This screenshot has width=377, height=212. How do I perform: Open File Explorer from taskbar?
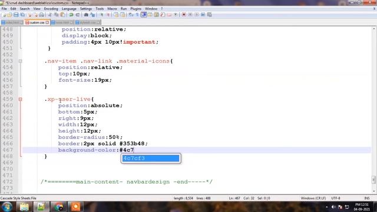pyautogui.click(x=24, y=207)
